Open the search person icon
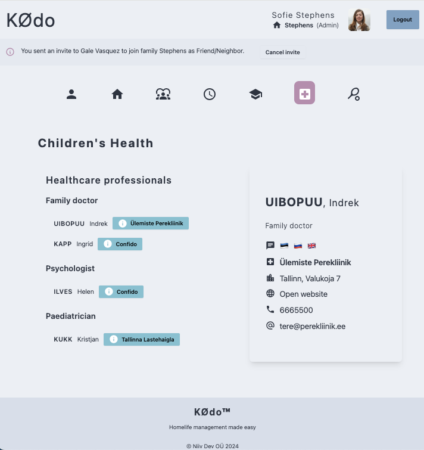This screenshot has width=424, height=450. point(353,94)
